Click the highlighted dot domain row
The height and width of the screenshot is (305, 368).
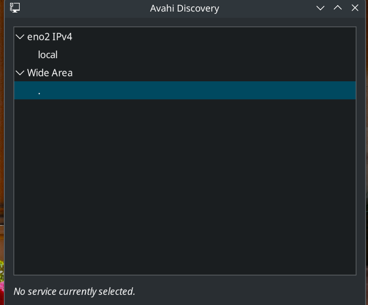point(185,90)
